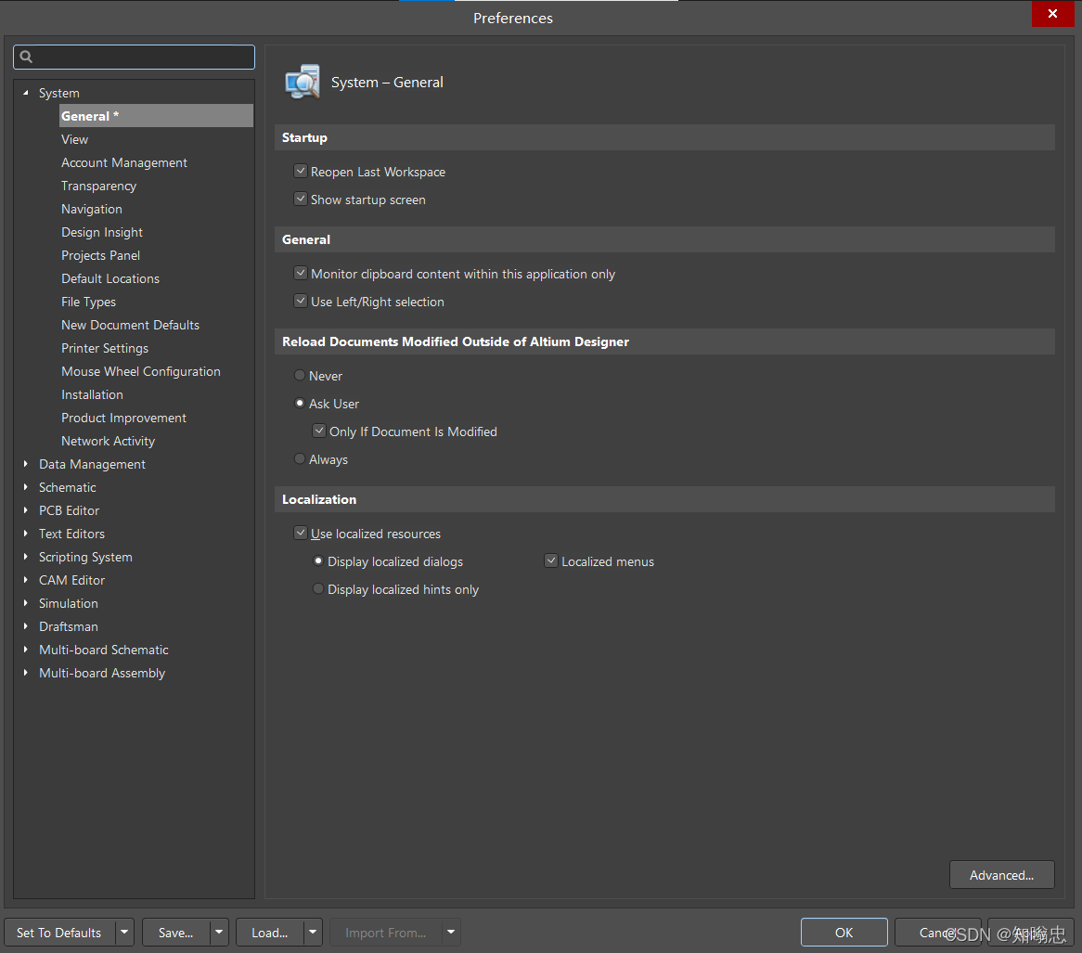Expand the PCB Editor node
Viewport: 1082px width, 953px height.
pyautogui.click(x=26, y=510)
